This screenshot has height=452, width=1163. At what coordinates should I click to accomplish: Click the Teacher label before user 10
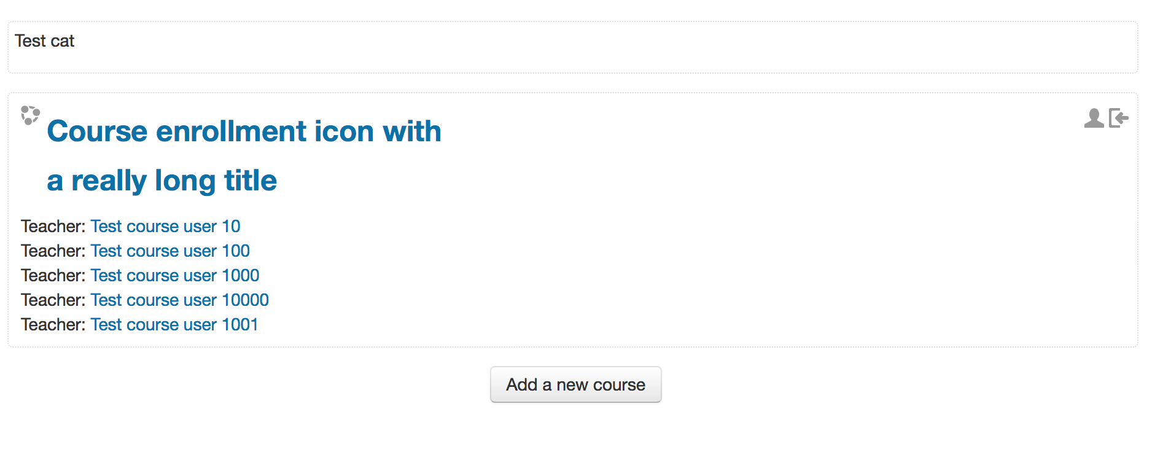pyautogui.click(x=53, y=226)
